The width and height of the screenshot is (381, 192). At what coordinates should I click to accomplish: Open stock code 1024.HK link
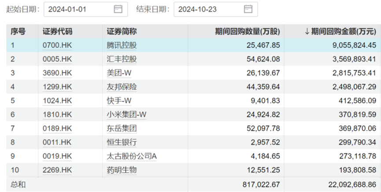(x=57, y=101)
